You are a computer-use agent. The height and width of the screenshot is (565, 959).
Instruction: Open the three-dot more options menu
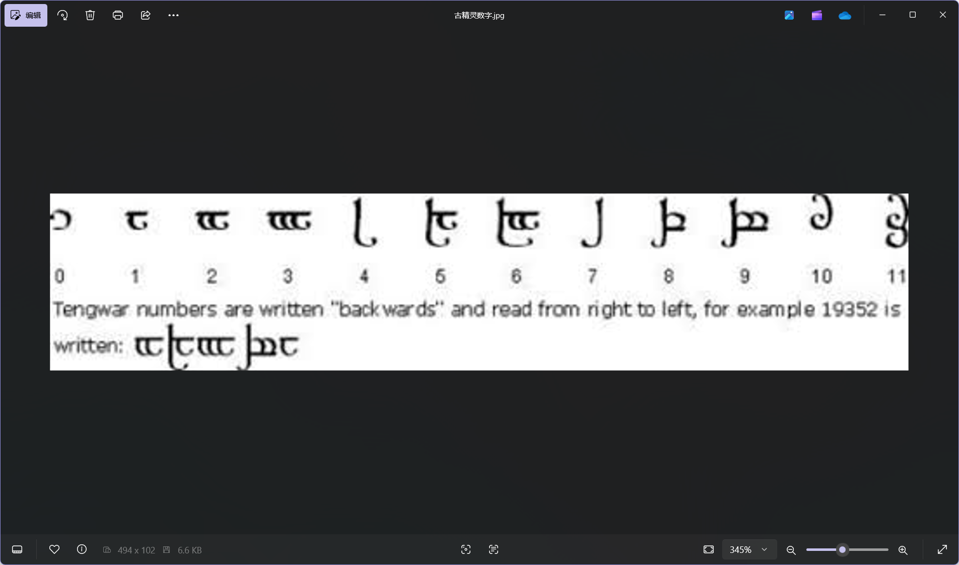pos(173,15)
